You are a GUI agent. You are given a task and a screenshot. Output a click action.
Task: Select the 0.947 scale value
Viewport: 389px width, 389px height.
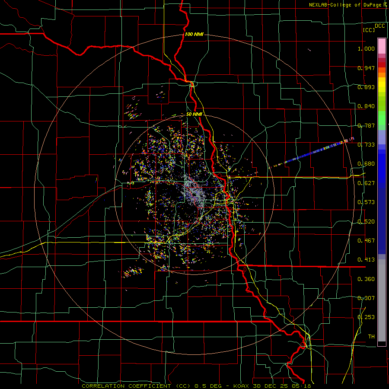[x=366, y=68]
